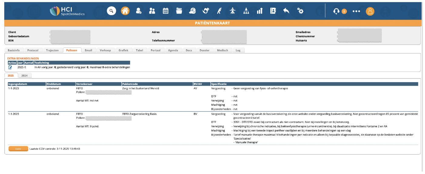This screenshot has width=425, height=174.
Task: Click the add new patient icon
Action: 139,11
